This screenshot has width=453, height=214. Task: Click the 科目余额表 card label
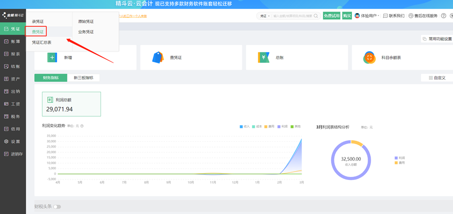pyautogui.click(x=391, y=58)
